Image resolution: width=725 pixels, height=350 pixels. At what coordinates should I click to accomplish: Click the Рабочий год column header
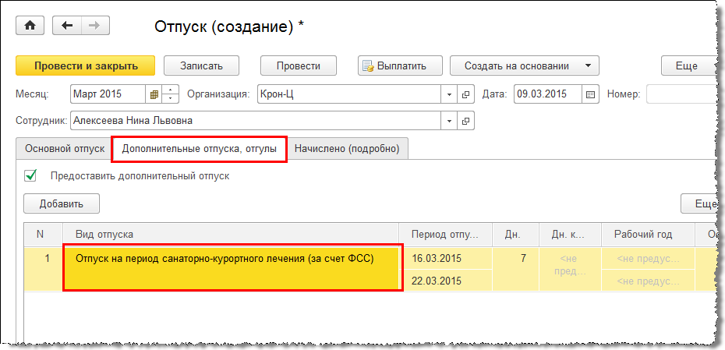pos(648,235)
